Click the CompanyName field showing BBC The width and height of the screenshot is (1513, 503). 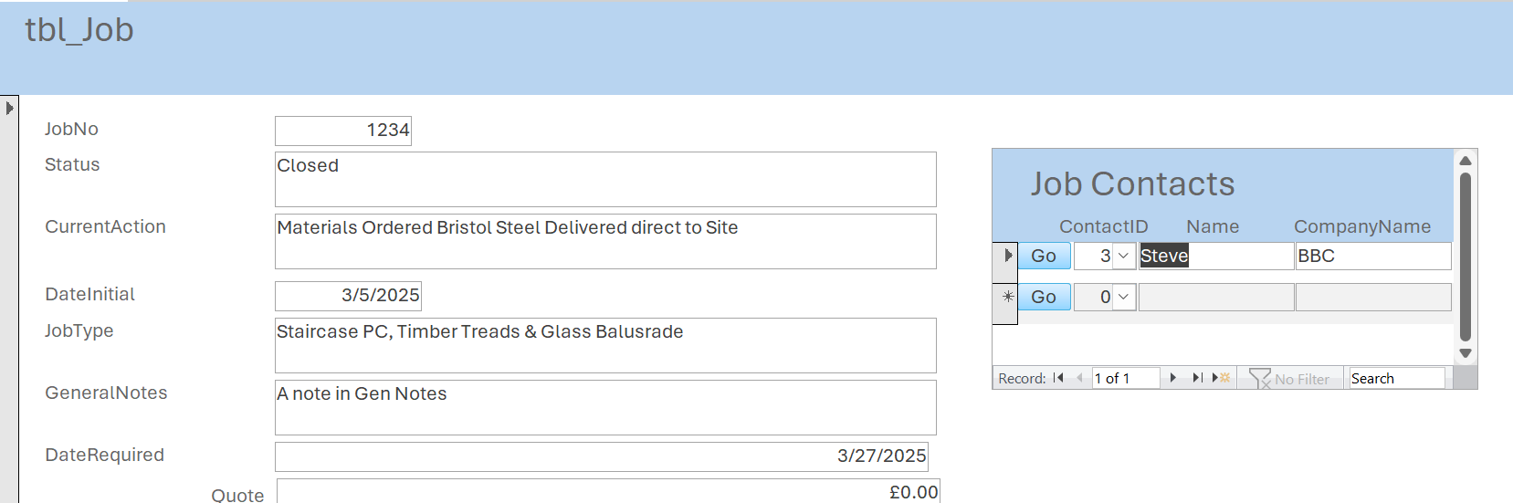click(1372, 256)
